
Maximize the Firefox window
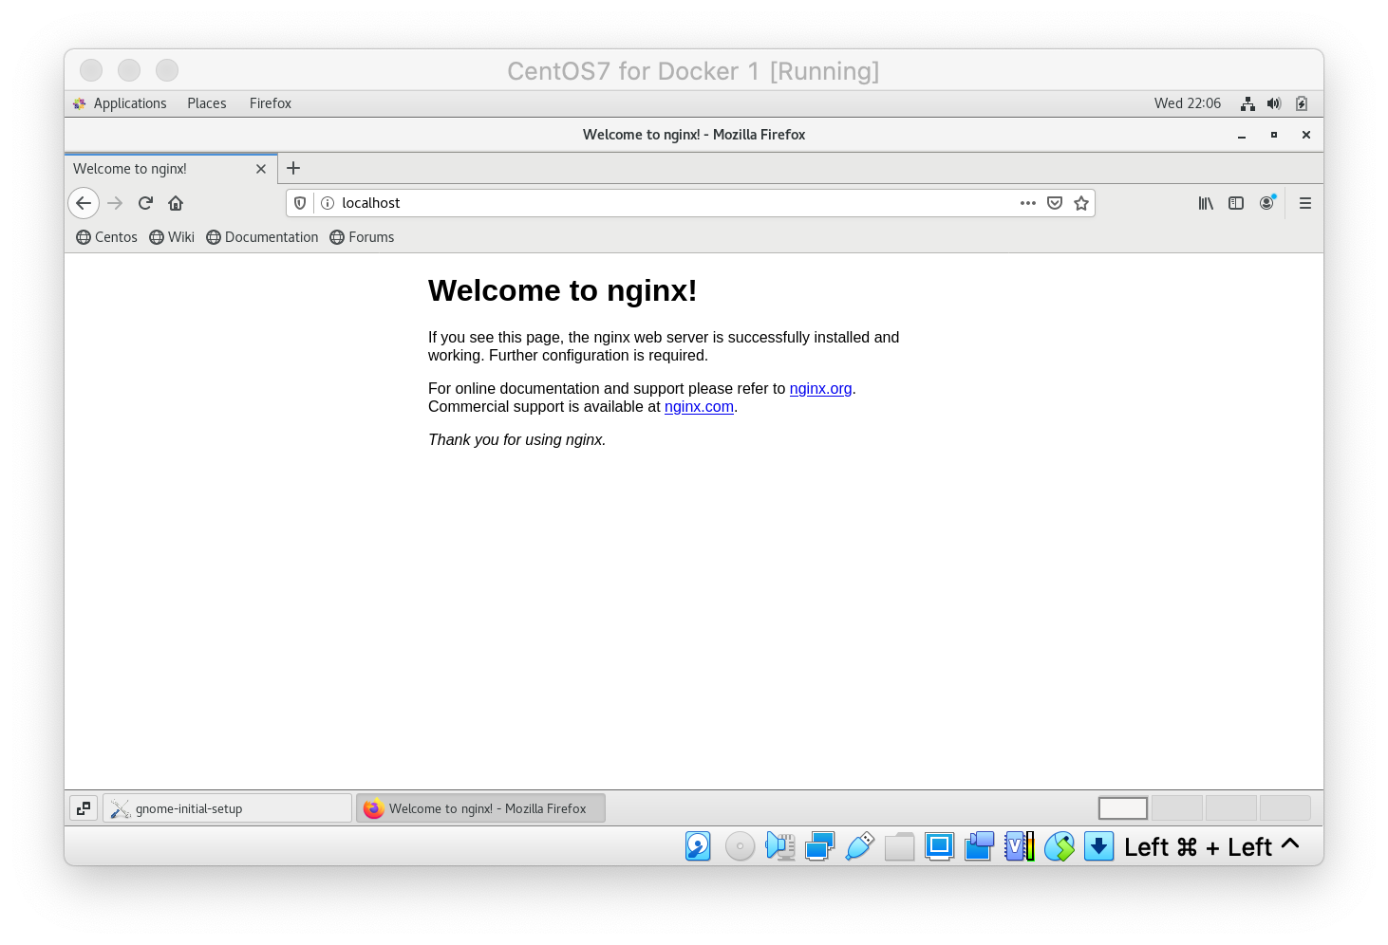click(1274, 135)
